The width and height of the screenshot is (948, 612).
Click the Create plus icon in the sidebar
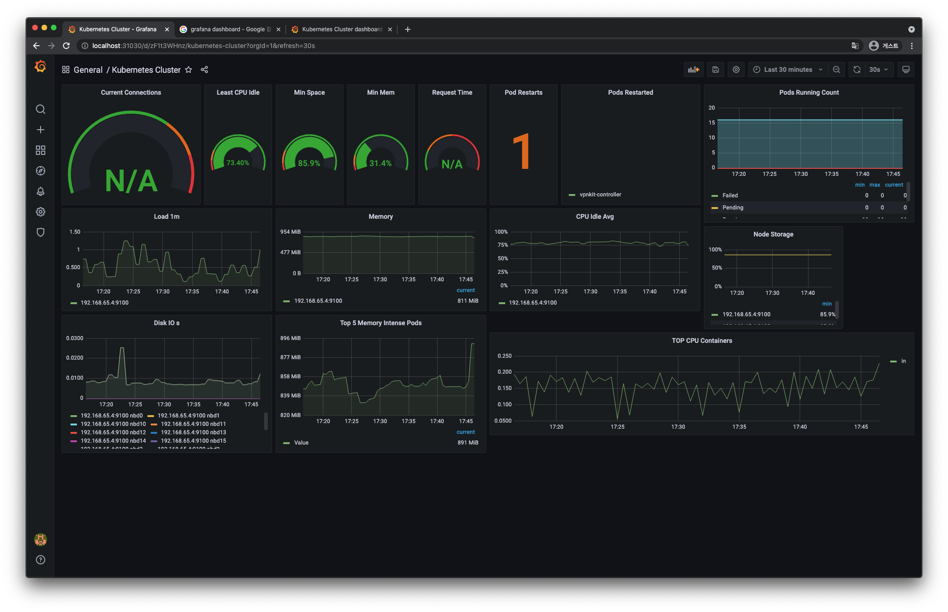(x=41, y=130)
